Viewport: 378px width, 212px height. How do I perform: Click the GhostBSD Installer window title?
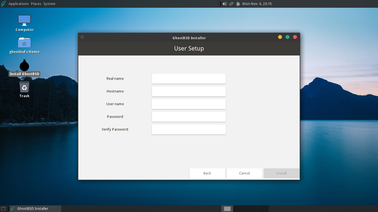[x=189, y=38]
